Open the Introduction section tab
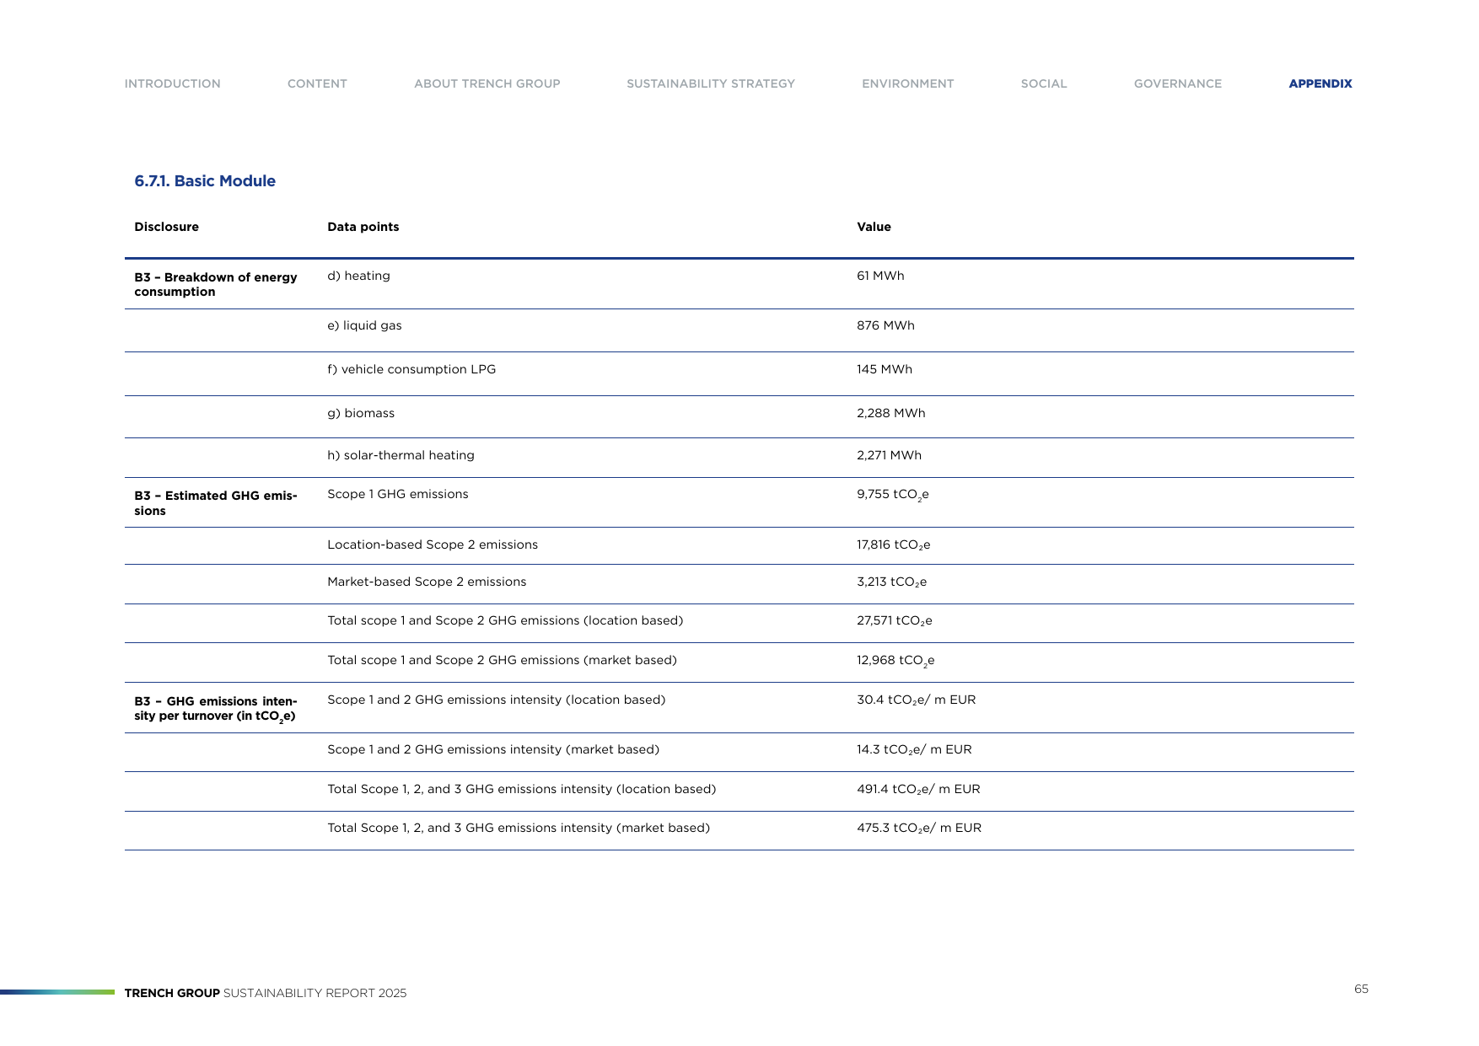 tap(173, 83)
